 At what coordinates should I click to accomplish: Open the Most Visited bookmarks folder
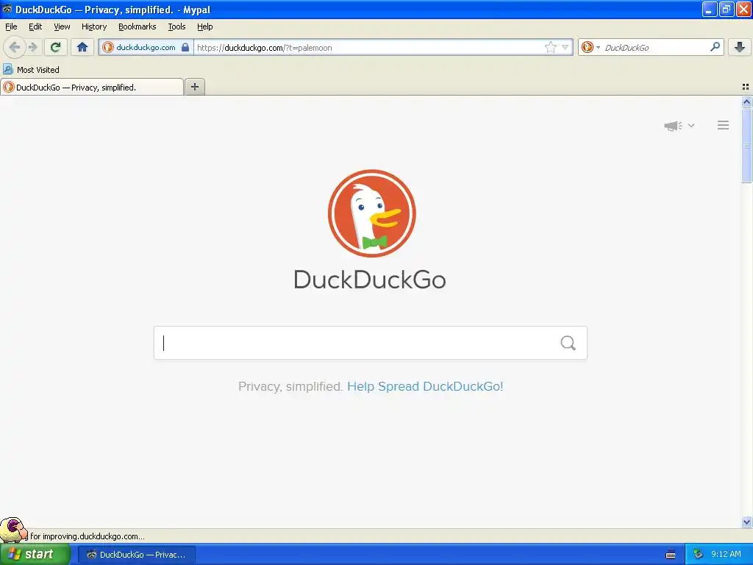click(31, 70)
